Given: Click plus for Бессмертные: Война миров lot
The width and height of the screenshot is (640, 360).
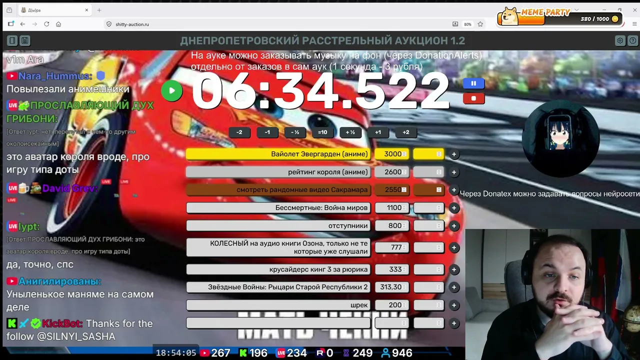Looking at the screenshot, I should pyautogui.click(x=454, y=208).
